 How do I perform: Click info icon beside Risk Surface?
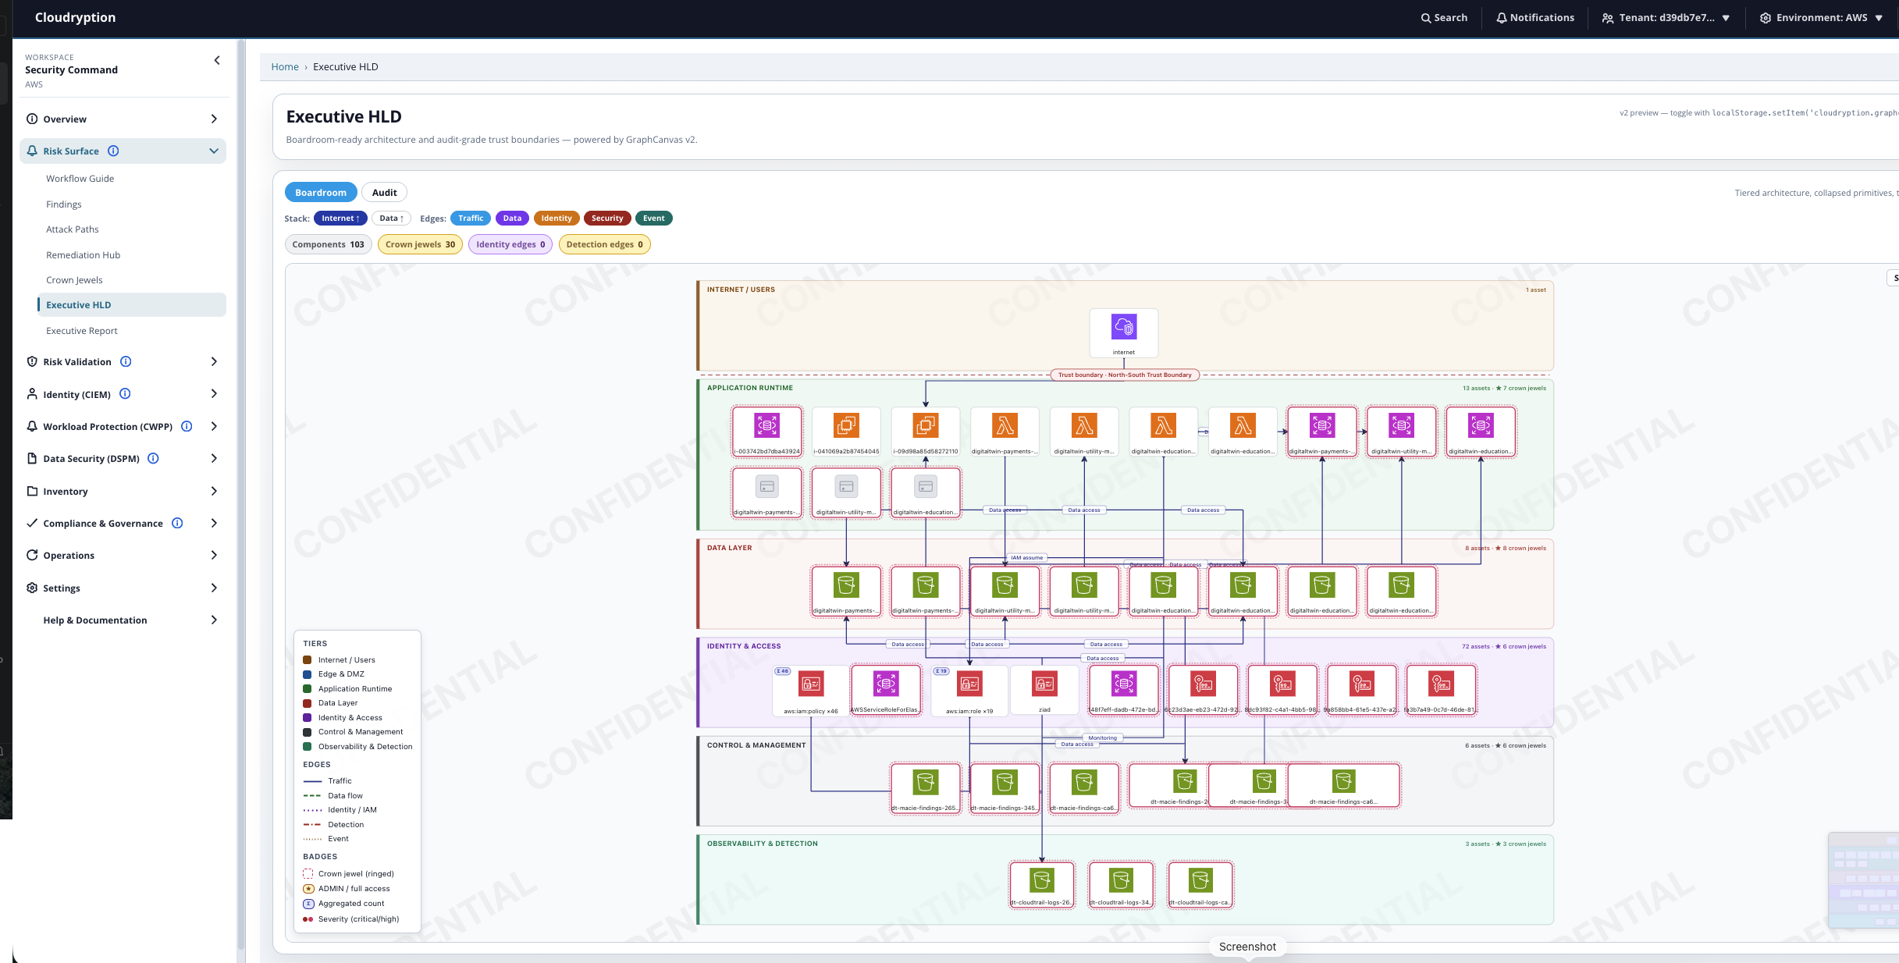coord(113,151)
